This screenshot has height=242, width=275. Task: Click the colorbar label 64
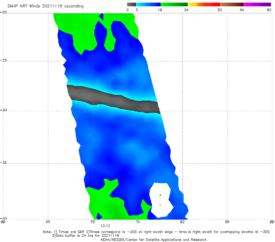(242, 10)
